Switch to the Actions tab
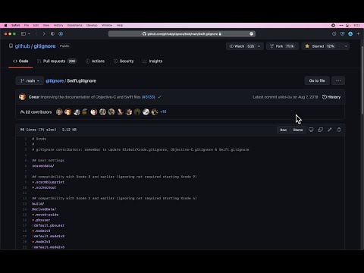Screen dimensions: 364x273 95,61
